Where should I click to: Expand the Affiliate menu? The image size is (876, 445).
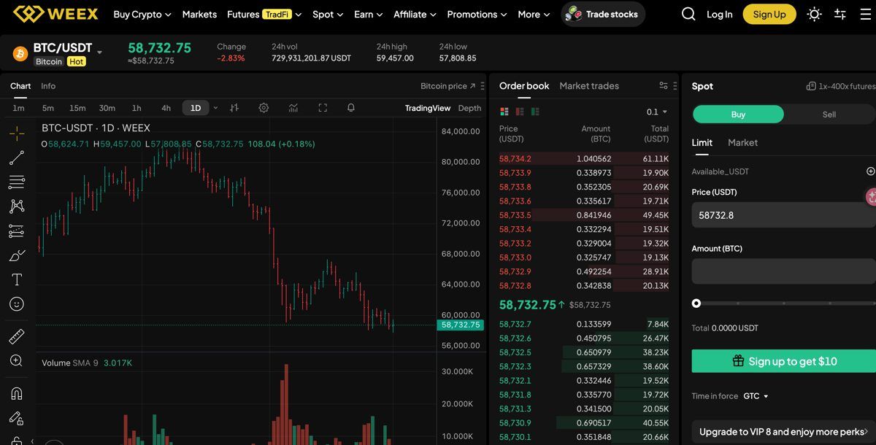tap(415, 14)
